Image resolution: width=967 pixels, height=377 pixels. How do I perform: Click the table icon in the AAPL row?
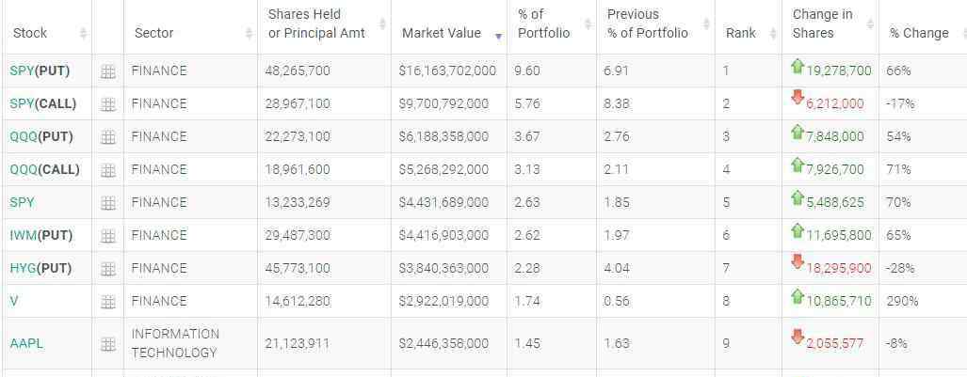pos(108,344)
